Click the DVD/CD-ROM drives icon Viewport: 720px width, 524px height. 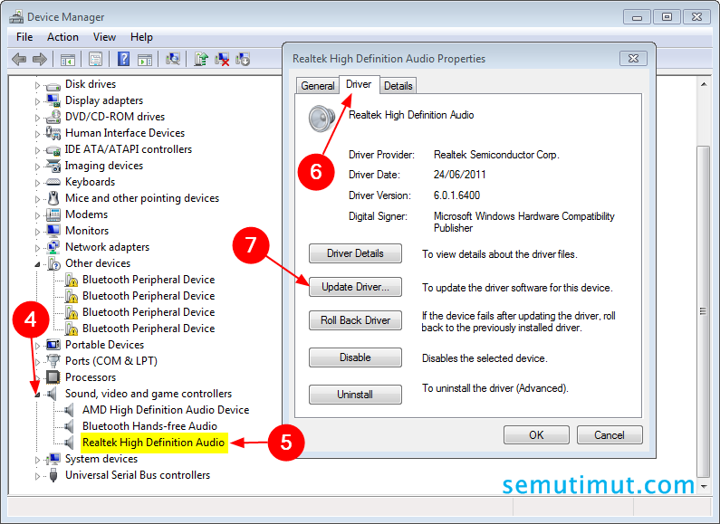coord(53,117)
